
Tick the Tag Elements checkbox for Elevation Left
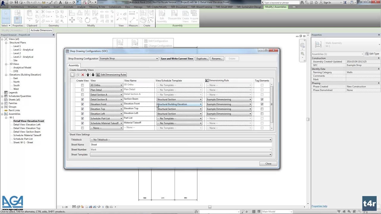[x=262, y=114]
